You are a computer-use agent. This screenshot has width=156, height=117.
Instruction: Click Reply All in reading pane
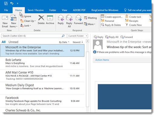[x=112, y=37]
